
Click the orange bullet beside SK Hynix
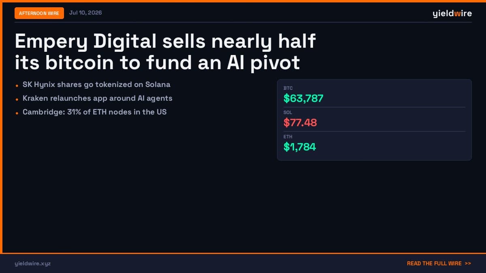(x=17, y=86)
